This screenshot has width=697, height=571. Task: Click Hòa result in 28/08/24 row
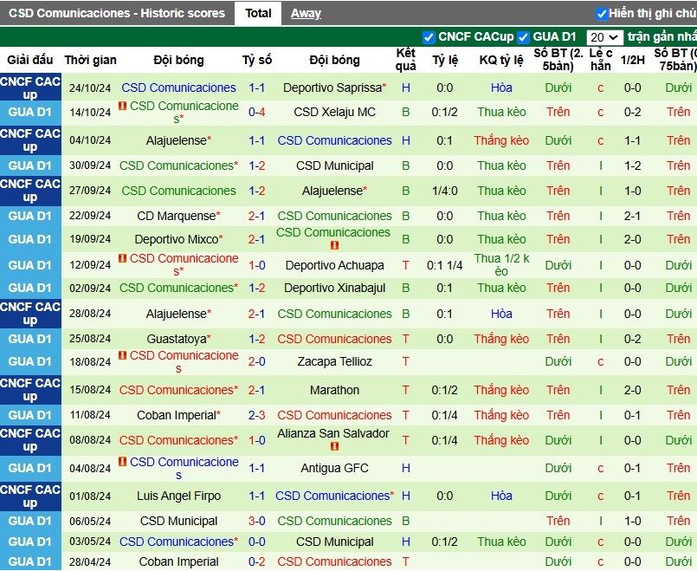[x=501, y=314]
